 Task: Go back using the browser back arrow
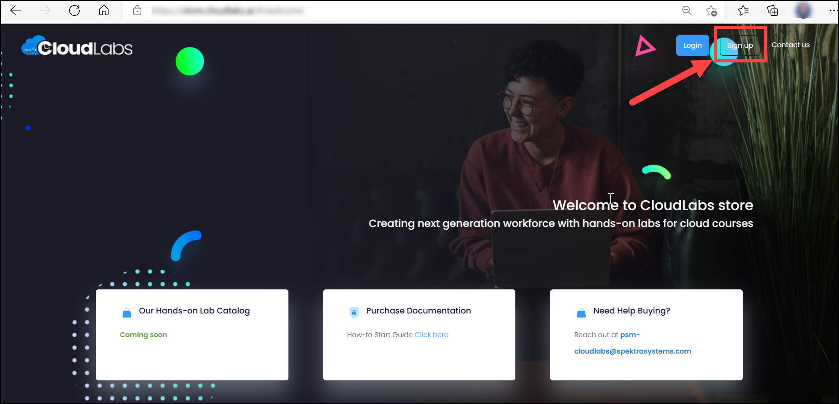[16, 10]
